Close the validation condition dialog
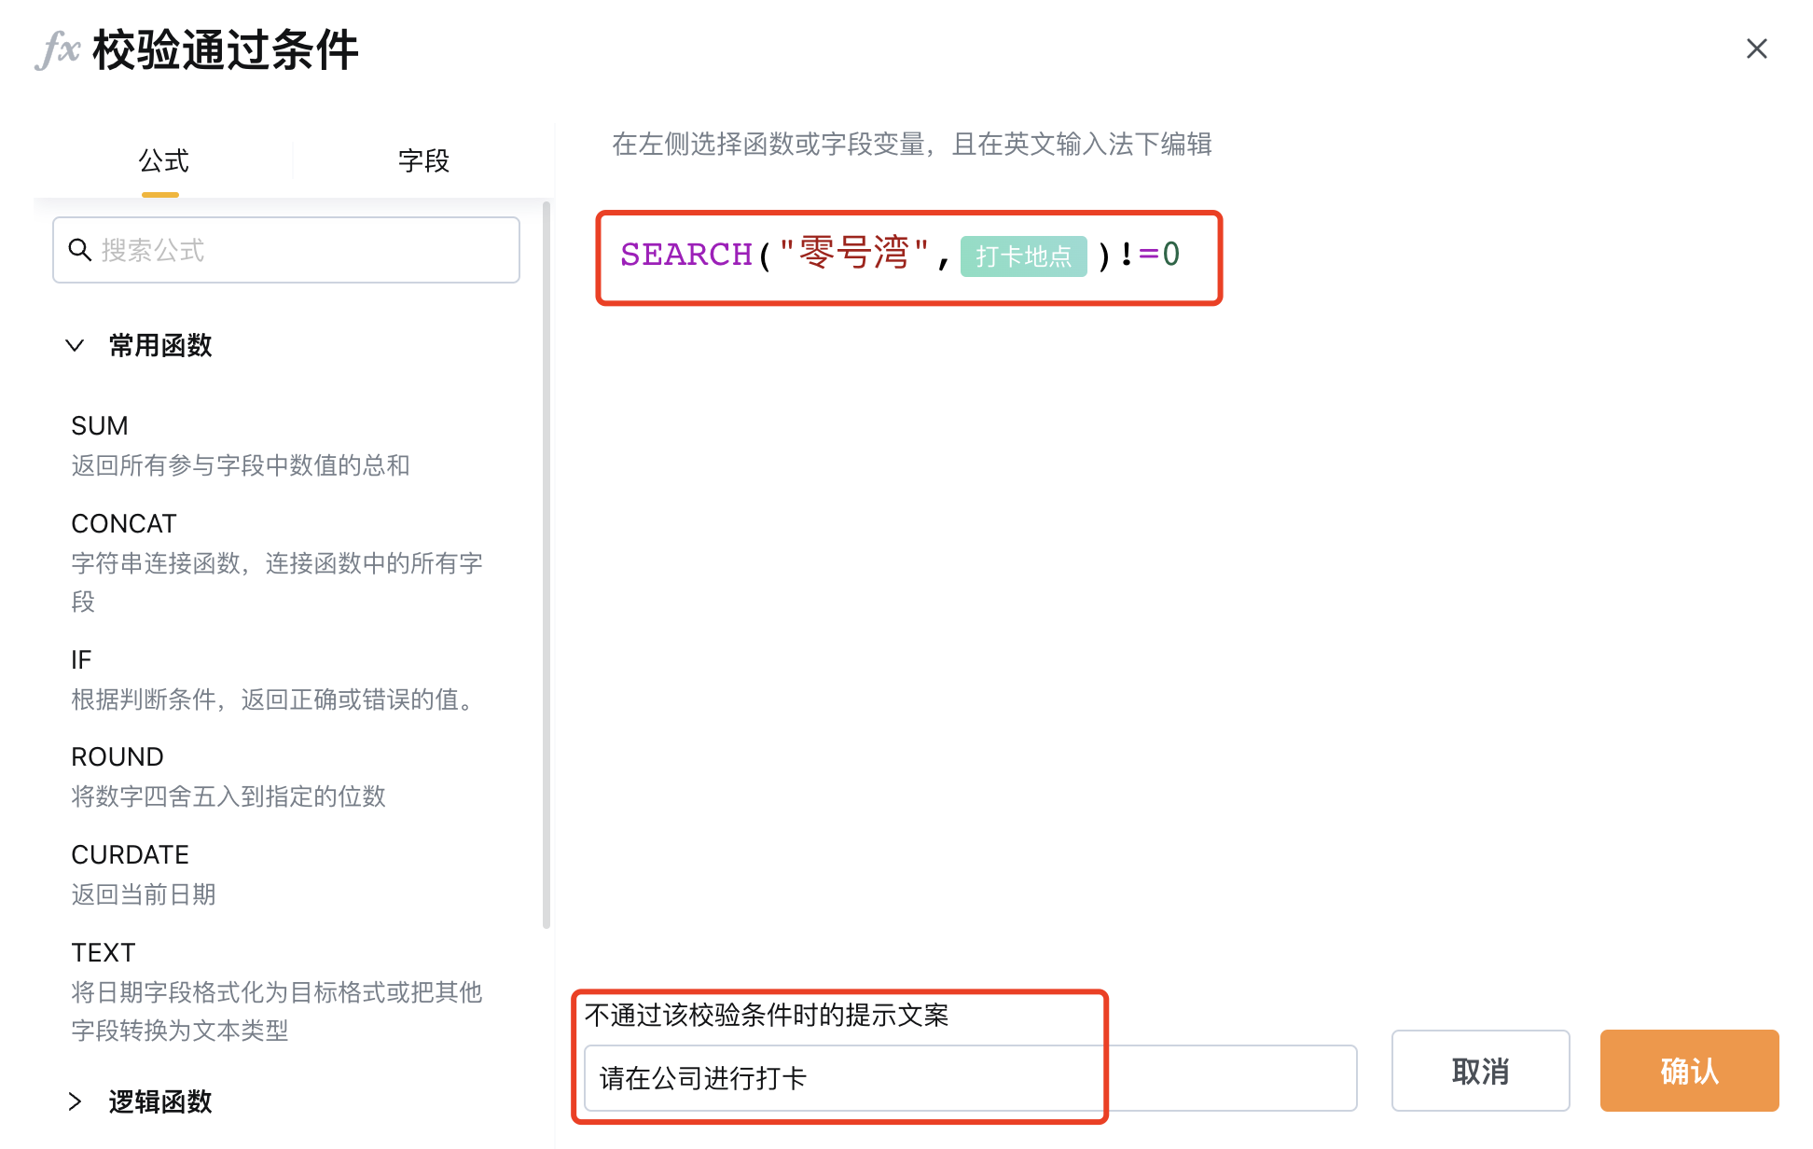 point(1756,48)
